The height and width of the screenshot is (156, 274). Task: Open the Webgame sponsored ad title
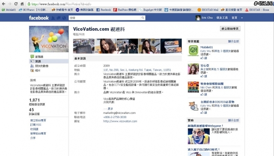click(x=205, y=126)
